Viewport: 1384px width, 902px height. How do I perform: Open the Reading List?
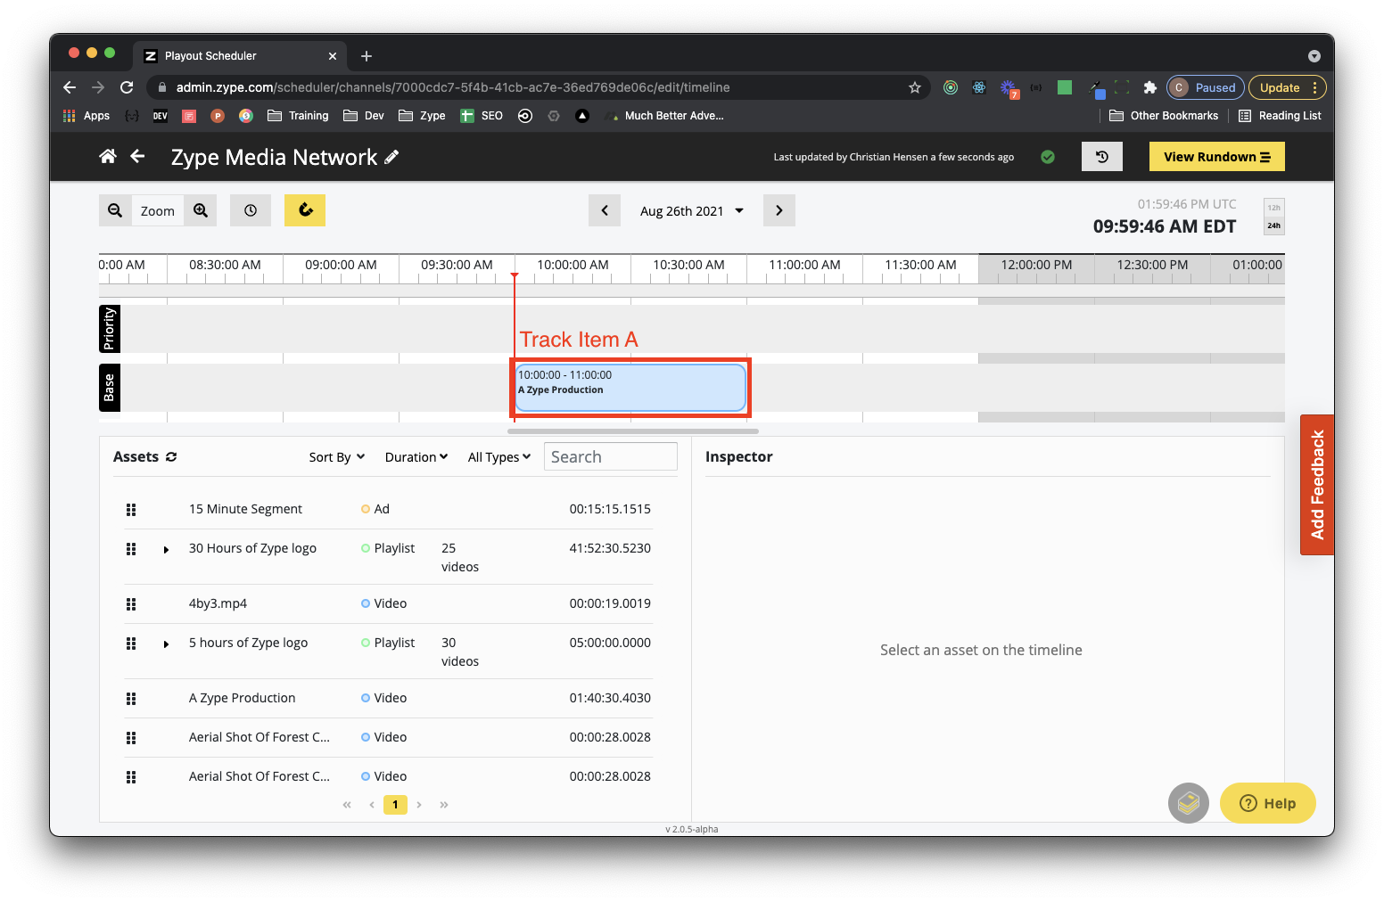1280,116
